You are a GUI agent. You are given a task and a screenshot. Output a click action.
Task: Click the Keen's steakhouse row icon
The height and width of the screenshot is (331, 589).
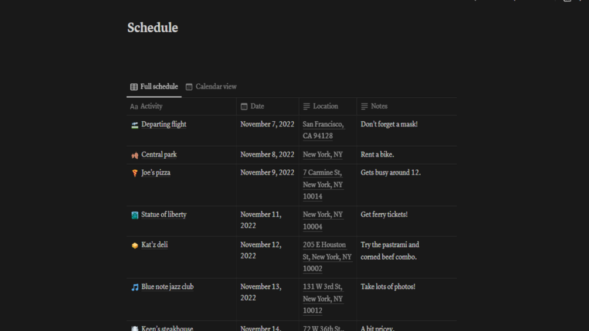[x=135, y=329]
